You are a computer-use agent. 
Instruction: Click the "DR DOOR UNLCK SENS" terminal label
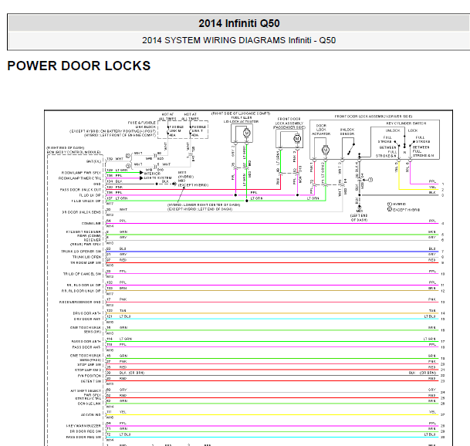pos(82,212)
